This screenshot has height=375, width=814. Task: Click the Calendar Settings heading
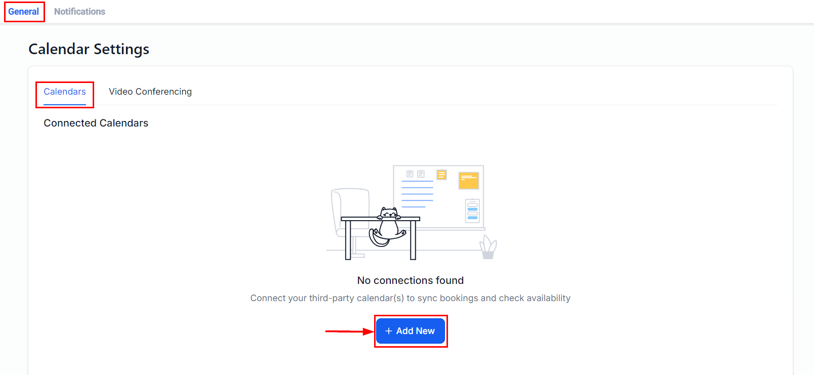89,49
